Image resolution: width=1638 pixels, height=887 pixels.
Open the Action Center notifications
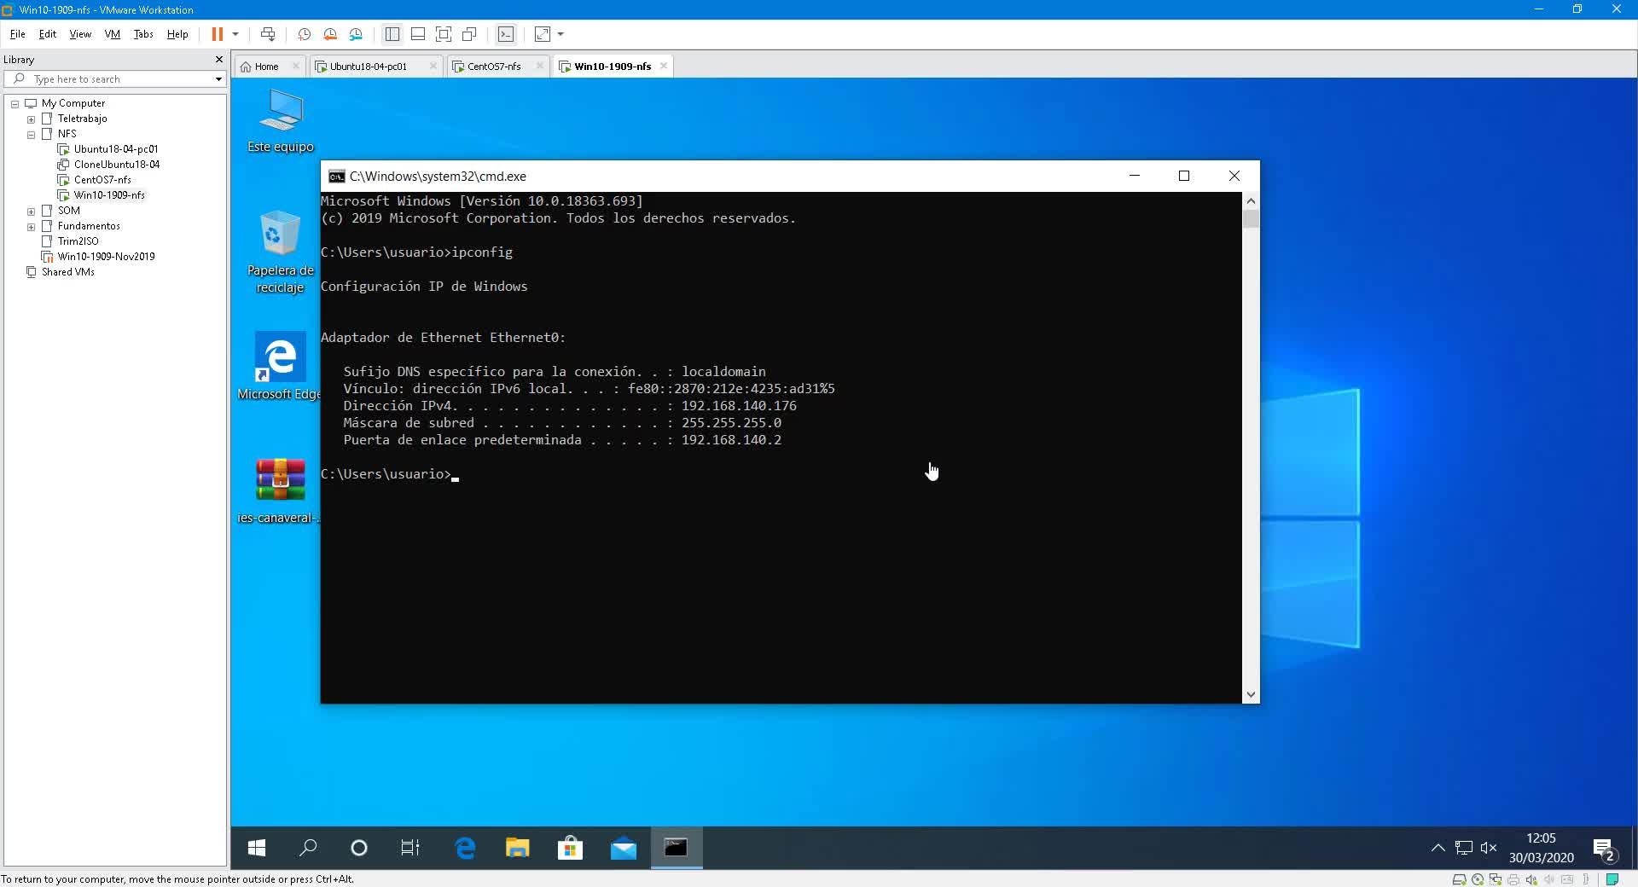[1605, 849]
